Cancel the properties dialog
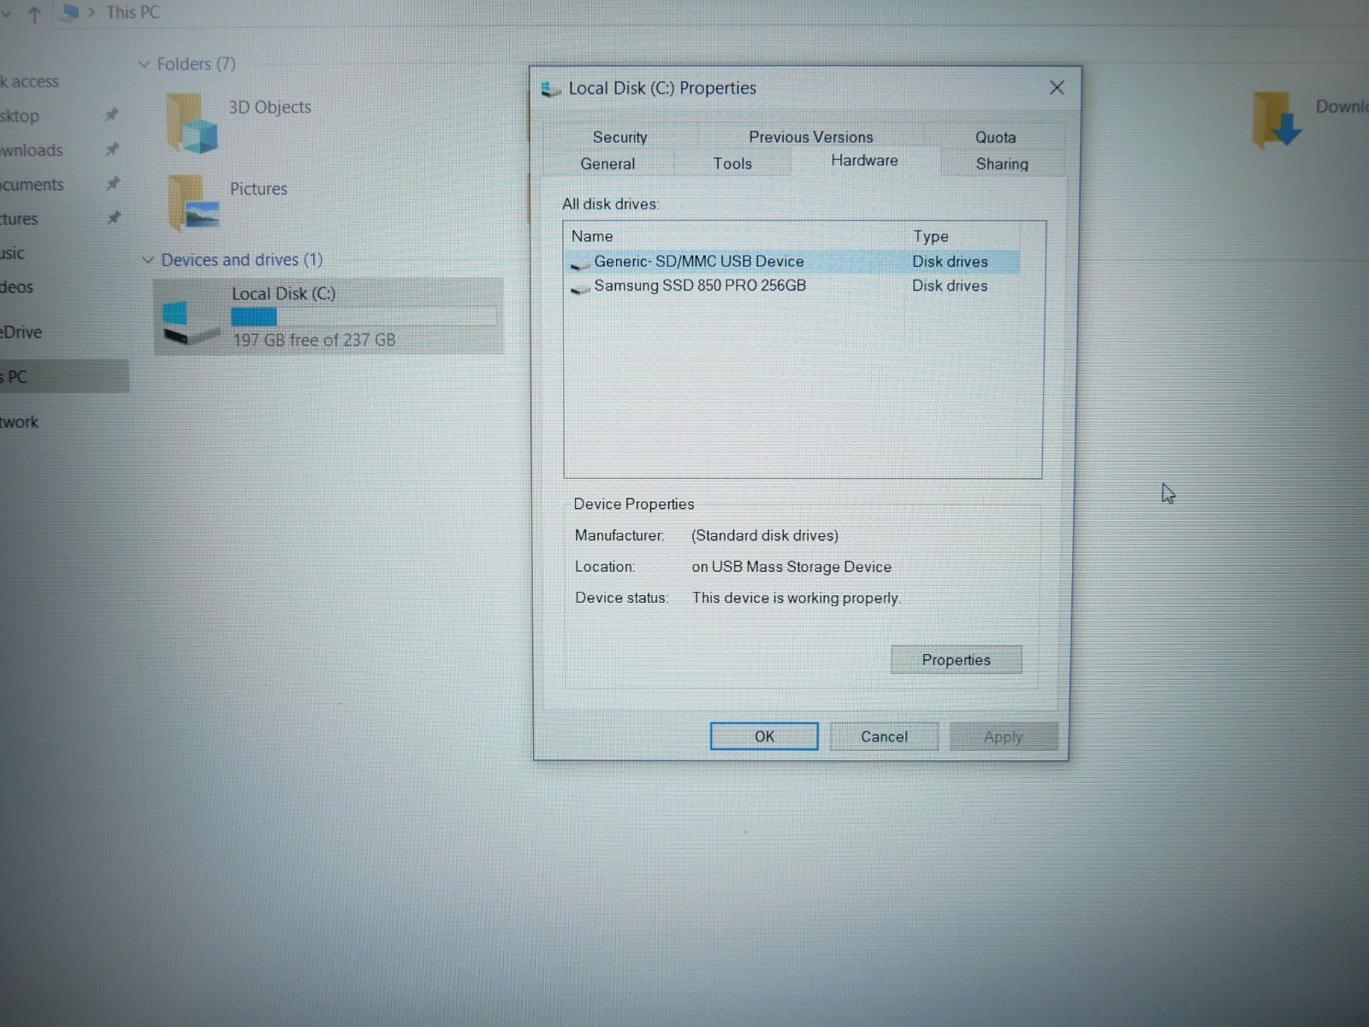 coord(884,736)
